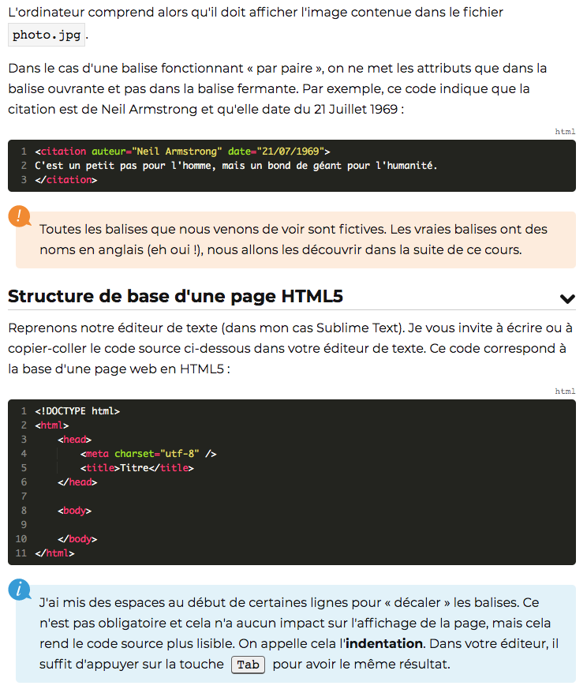Click the bold indentation word

pos(383,643)
